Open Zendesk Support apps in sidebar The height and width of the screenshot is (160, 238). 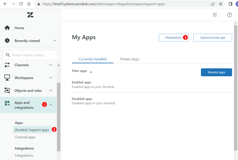[32, 130]
